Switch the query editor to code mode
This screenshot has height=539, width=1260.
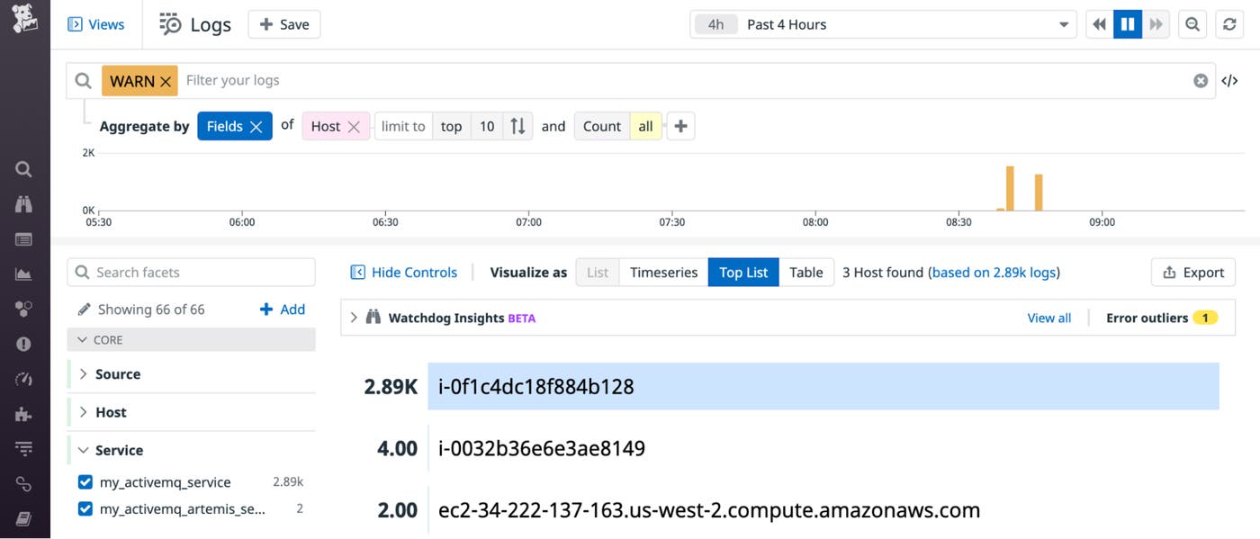(1229, 80)
